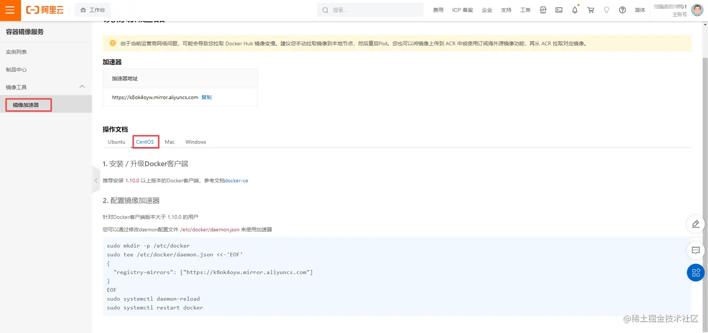This screenshot has width=708, height=333.
Task: Click the 'sudo systemctl daemon-reload' line
Action: [154, 299]
